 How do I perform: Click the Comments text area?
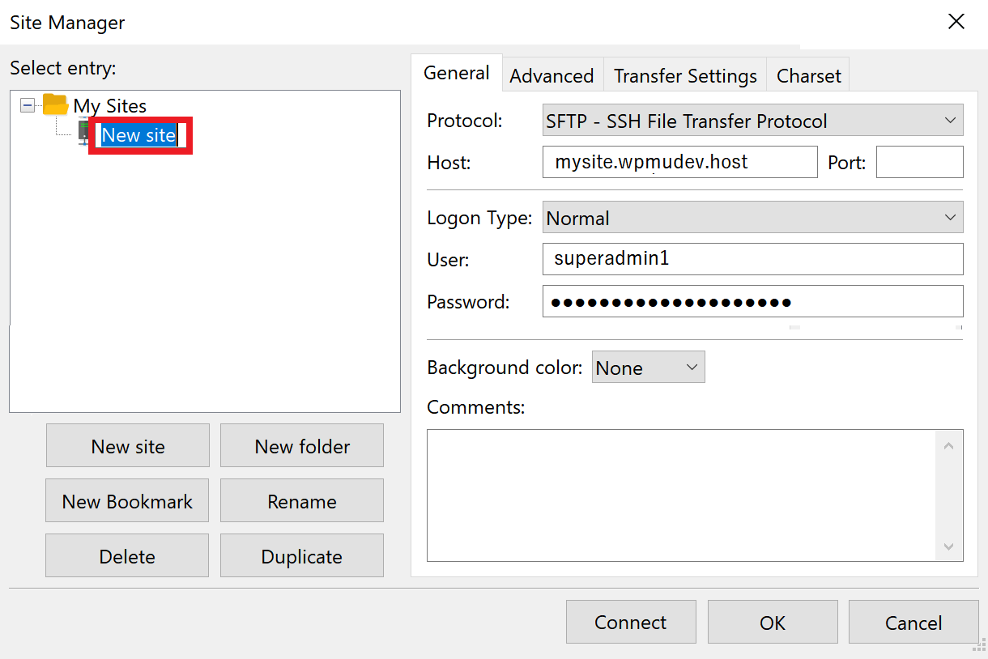tap(680, 495)
